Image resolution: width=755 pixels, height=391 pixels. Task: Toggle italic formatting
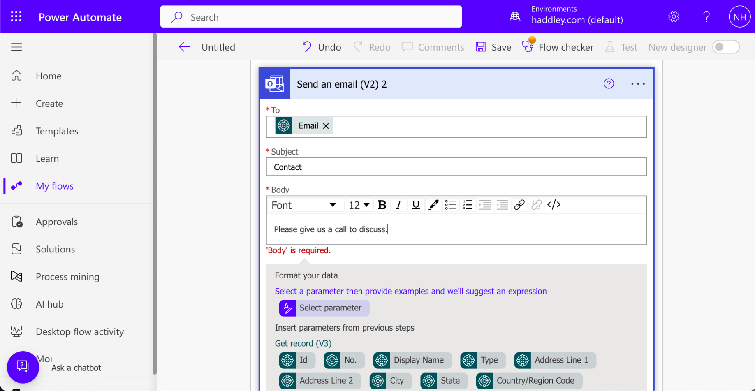coord(398,205)
